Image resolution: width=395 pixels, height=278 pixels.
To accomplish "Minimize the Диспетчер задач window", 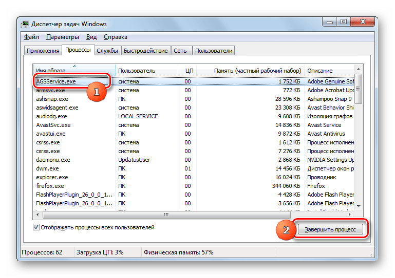I will click(330, 22).
